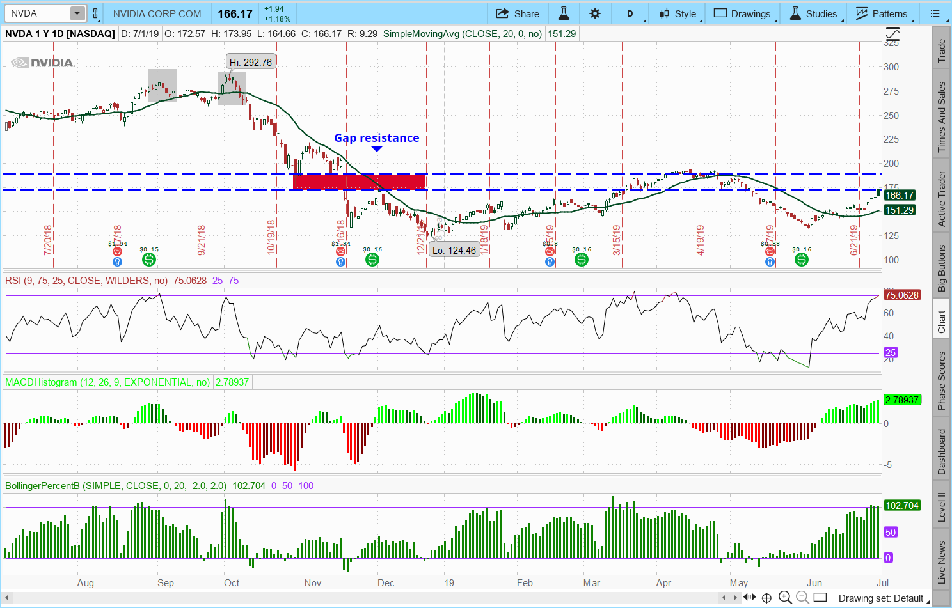Click the 102.704 Bollinger axis bubble
The height and width of the screenshot is (608, 952).
pyautogui.click(x=902, y=505)
